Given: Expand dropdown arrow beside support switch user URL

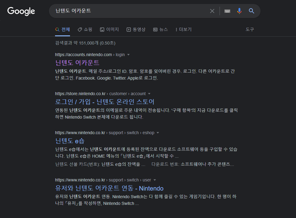Looking at the screenshot, I should [155, 180].
